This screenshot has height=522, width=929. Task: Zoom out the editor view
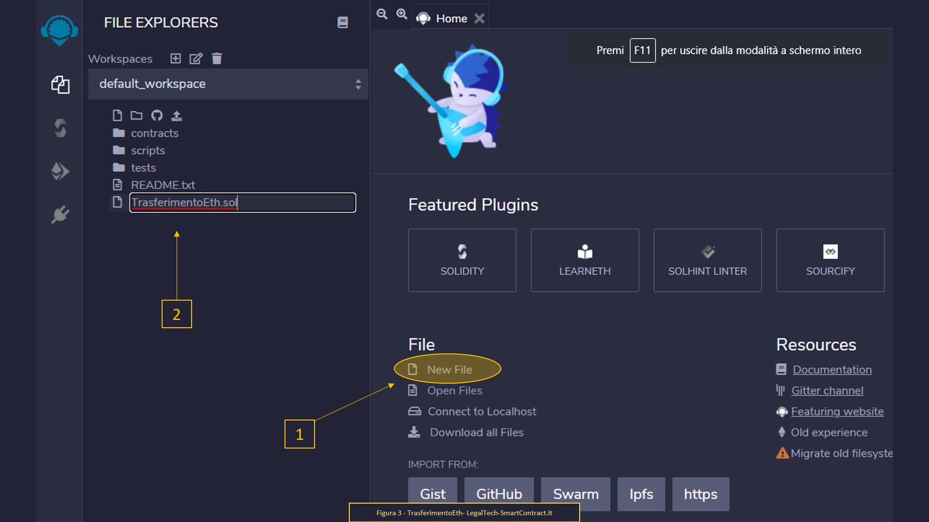pyautogui.click(x=382, y=14)
